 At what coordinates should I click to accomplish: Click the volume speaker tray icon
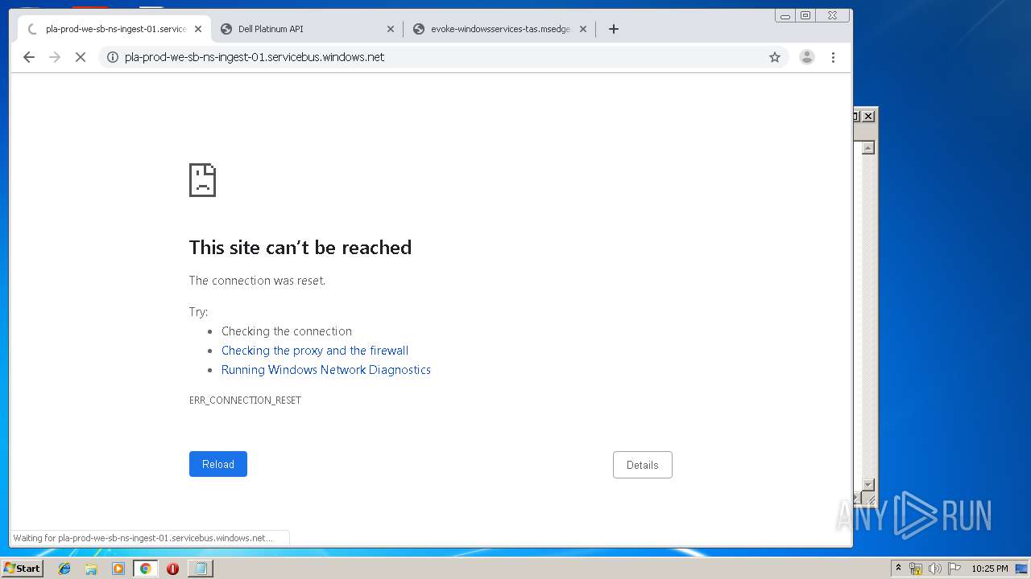[935, 569]
